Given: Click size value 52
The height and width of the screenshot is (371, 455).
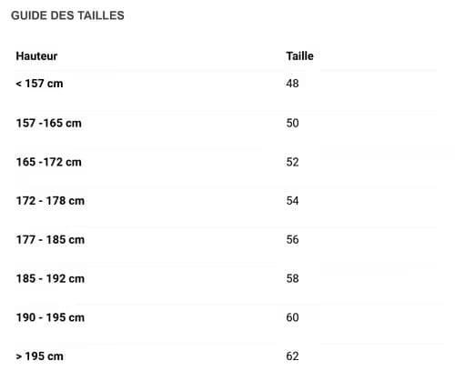Looking at the screenshot, I should [292, 162].
